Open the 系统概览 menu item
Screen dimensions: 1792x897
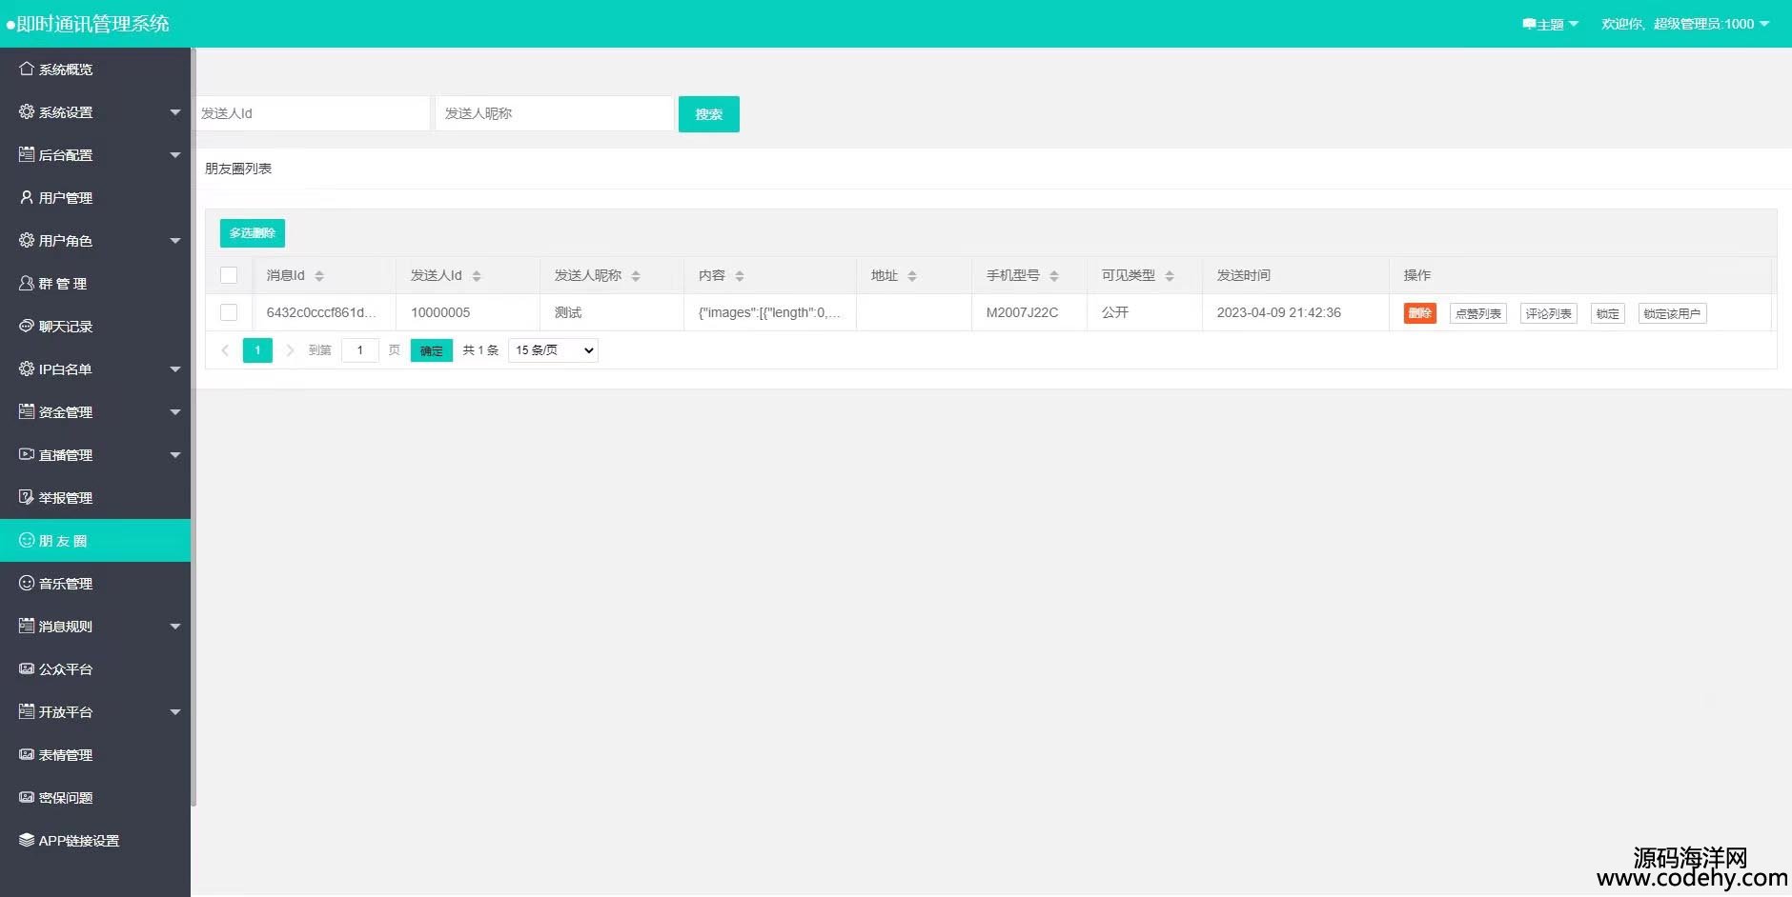coord(95,69)
